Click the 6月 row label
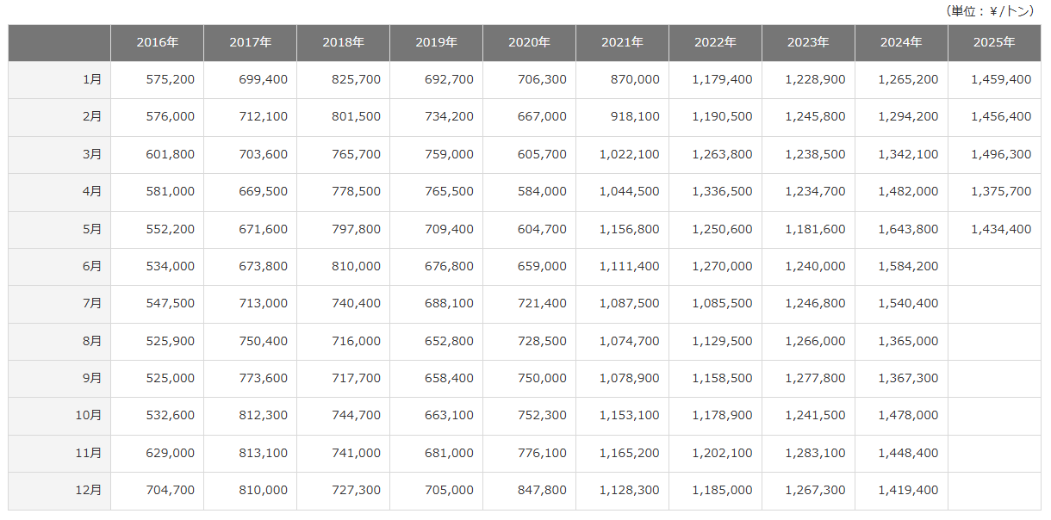Viewport: 1051px width, 520px height. 91,266
